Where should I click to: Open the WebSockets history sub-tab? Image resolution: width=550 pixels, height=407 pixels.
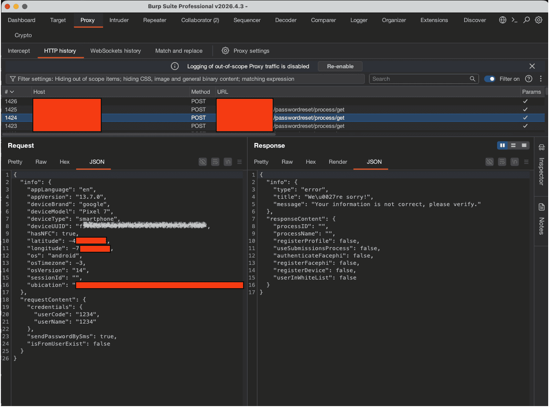[115, 51]
